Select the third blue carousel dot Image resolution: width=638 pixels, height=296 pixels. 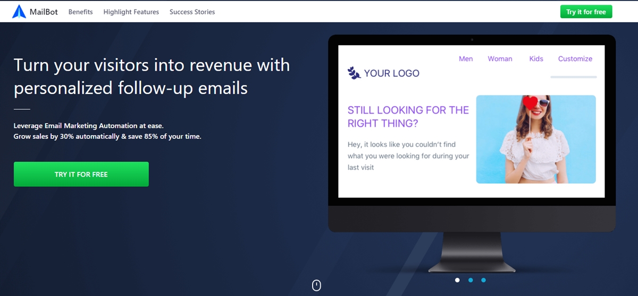pyautogui.click(x=483, y=280)
